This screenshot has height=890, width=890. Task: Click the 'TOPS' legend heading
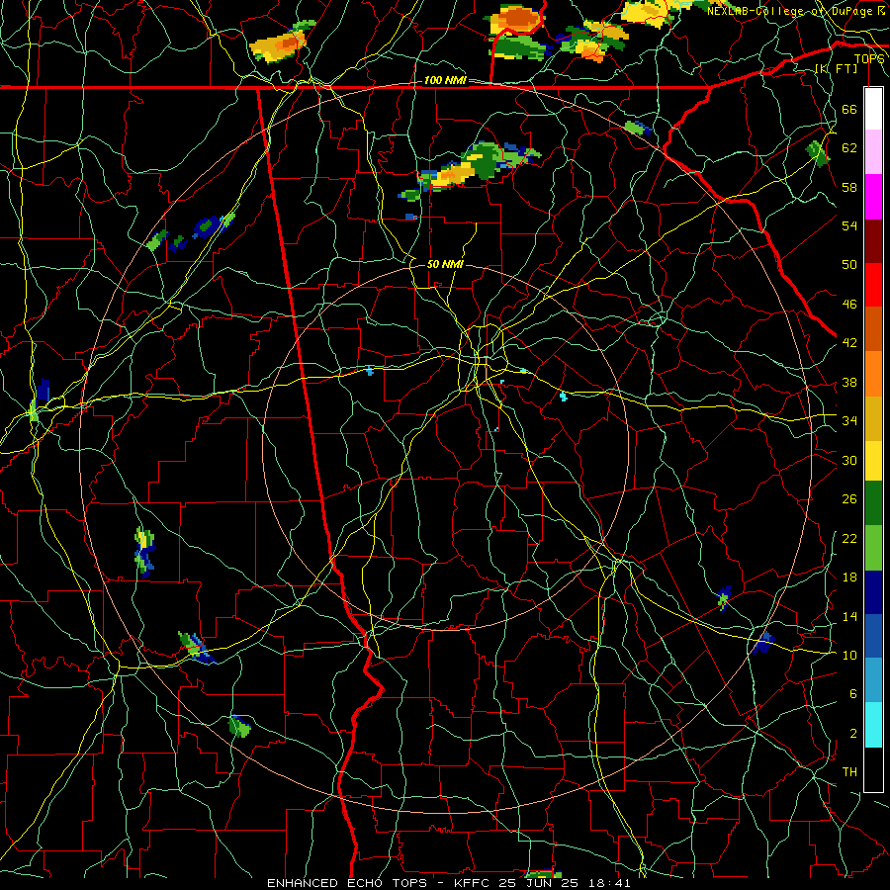click(869, 59)
